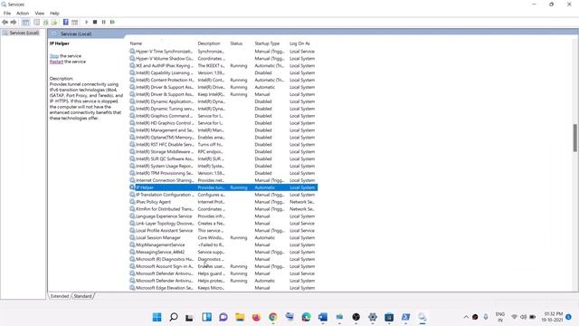Click the Export List toolbar icon
579x326 pixels.
click(54, 22)
